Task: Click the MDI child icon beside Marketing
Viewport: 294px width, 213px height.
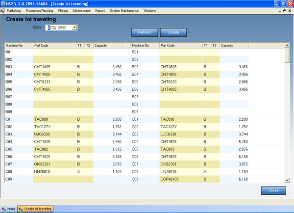Action: click(3, 10)
